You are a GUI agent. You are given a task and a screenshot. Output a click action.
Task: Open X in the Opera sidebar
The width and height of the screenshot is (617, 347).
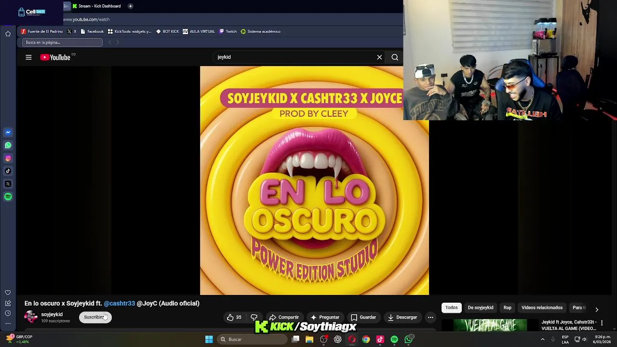(x=8, y=184)
